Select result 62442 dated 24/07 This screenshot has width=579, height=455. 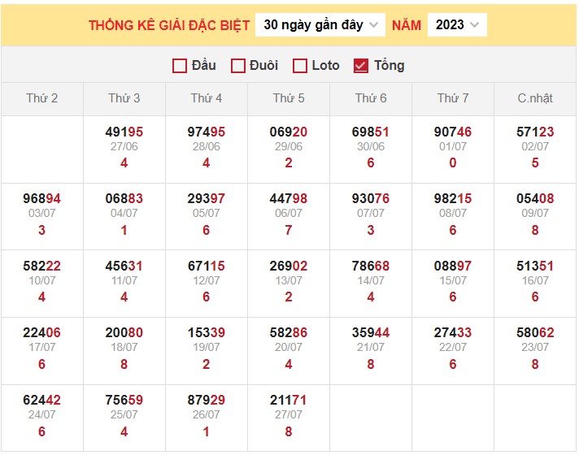[42, 400]
